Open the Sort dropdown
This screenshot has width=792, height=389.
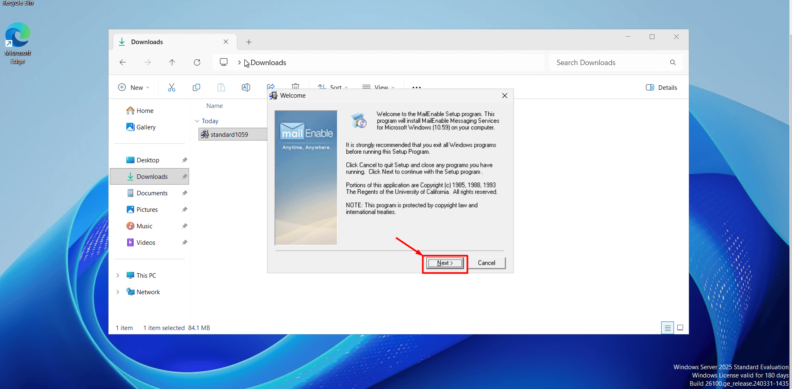(x=333, y=87)
